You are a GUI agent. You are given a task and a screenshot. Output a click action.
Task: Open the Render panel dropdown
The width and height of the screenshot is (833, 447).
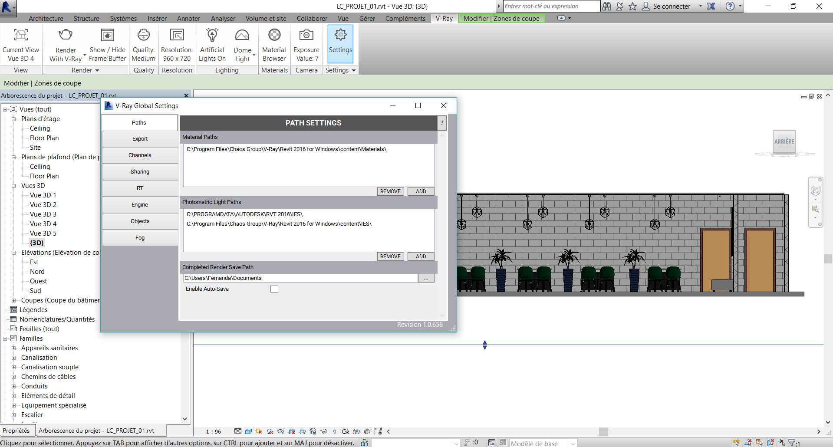tap(97, 70)
